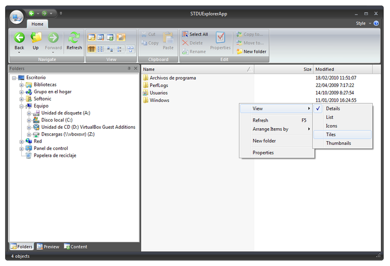Open the View submenu in context menu
Image resolution: width=390 pixels, height=266 pixels.
pyautogui.click(x=276, y=109)
